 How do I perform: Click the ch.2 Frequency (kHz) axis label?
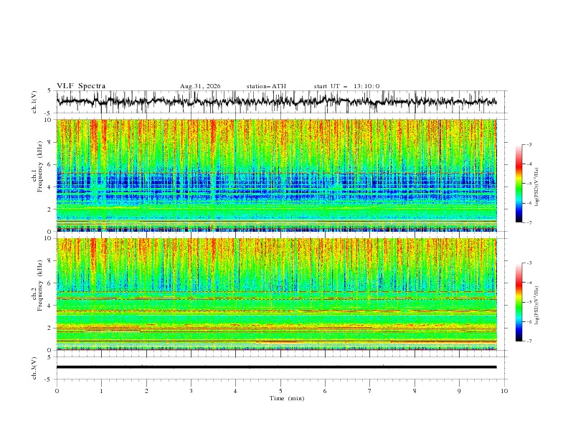click(37, 285)
